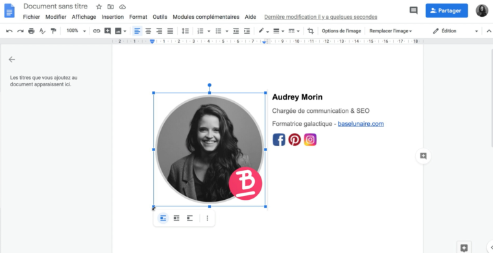The height and width of the screenshot is (253, 493).
Task: Click Dernière modification history link
Action: (x=320, y=17)
